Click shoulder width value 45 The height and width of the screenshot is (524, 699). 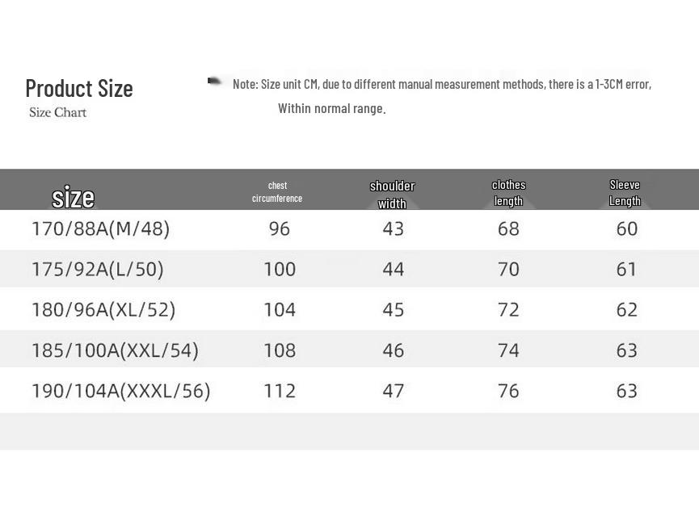[394, 310]
